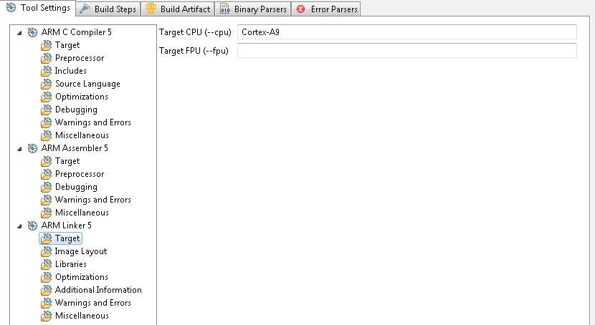Click the Debugging icon under ARM C Compiler 5
Screen dimensions: 595x325
(x=47, y=110)
